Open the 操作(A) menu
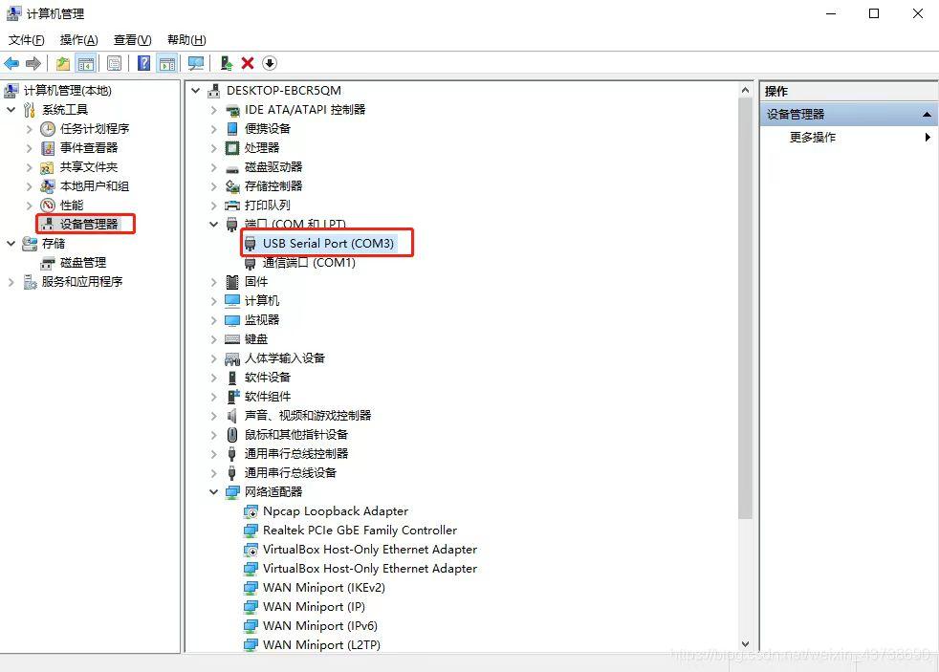Viewport: 939px width, 672px height. [78, 39]
